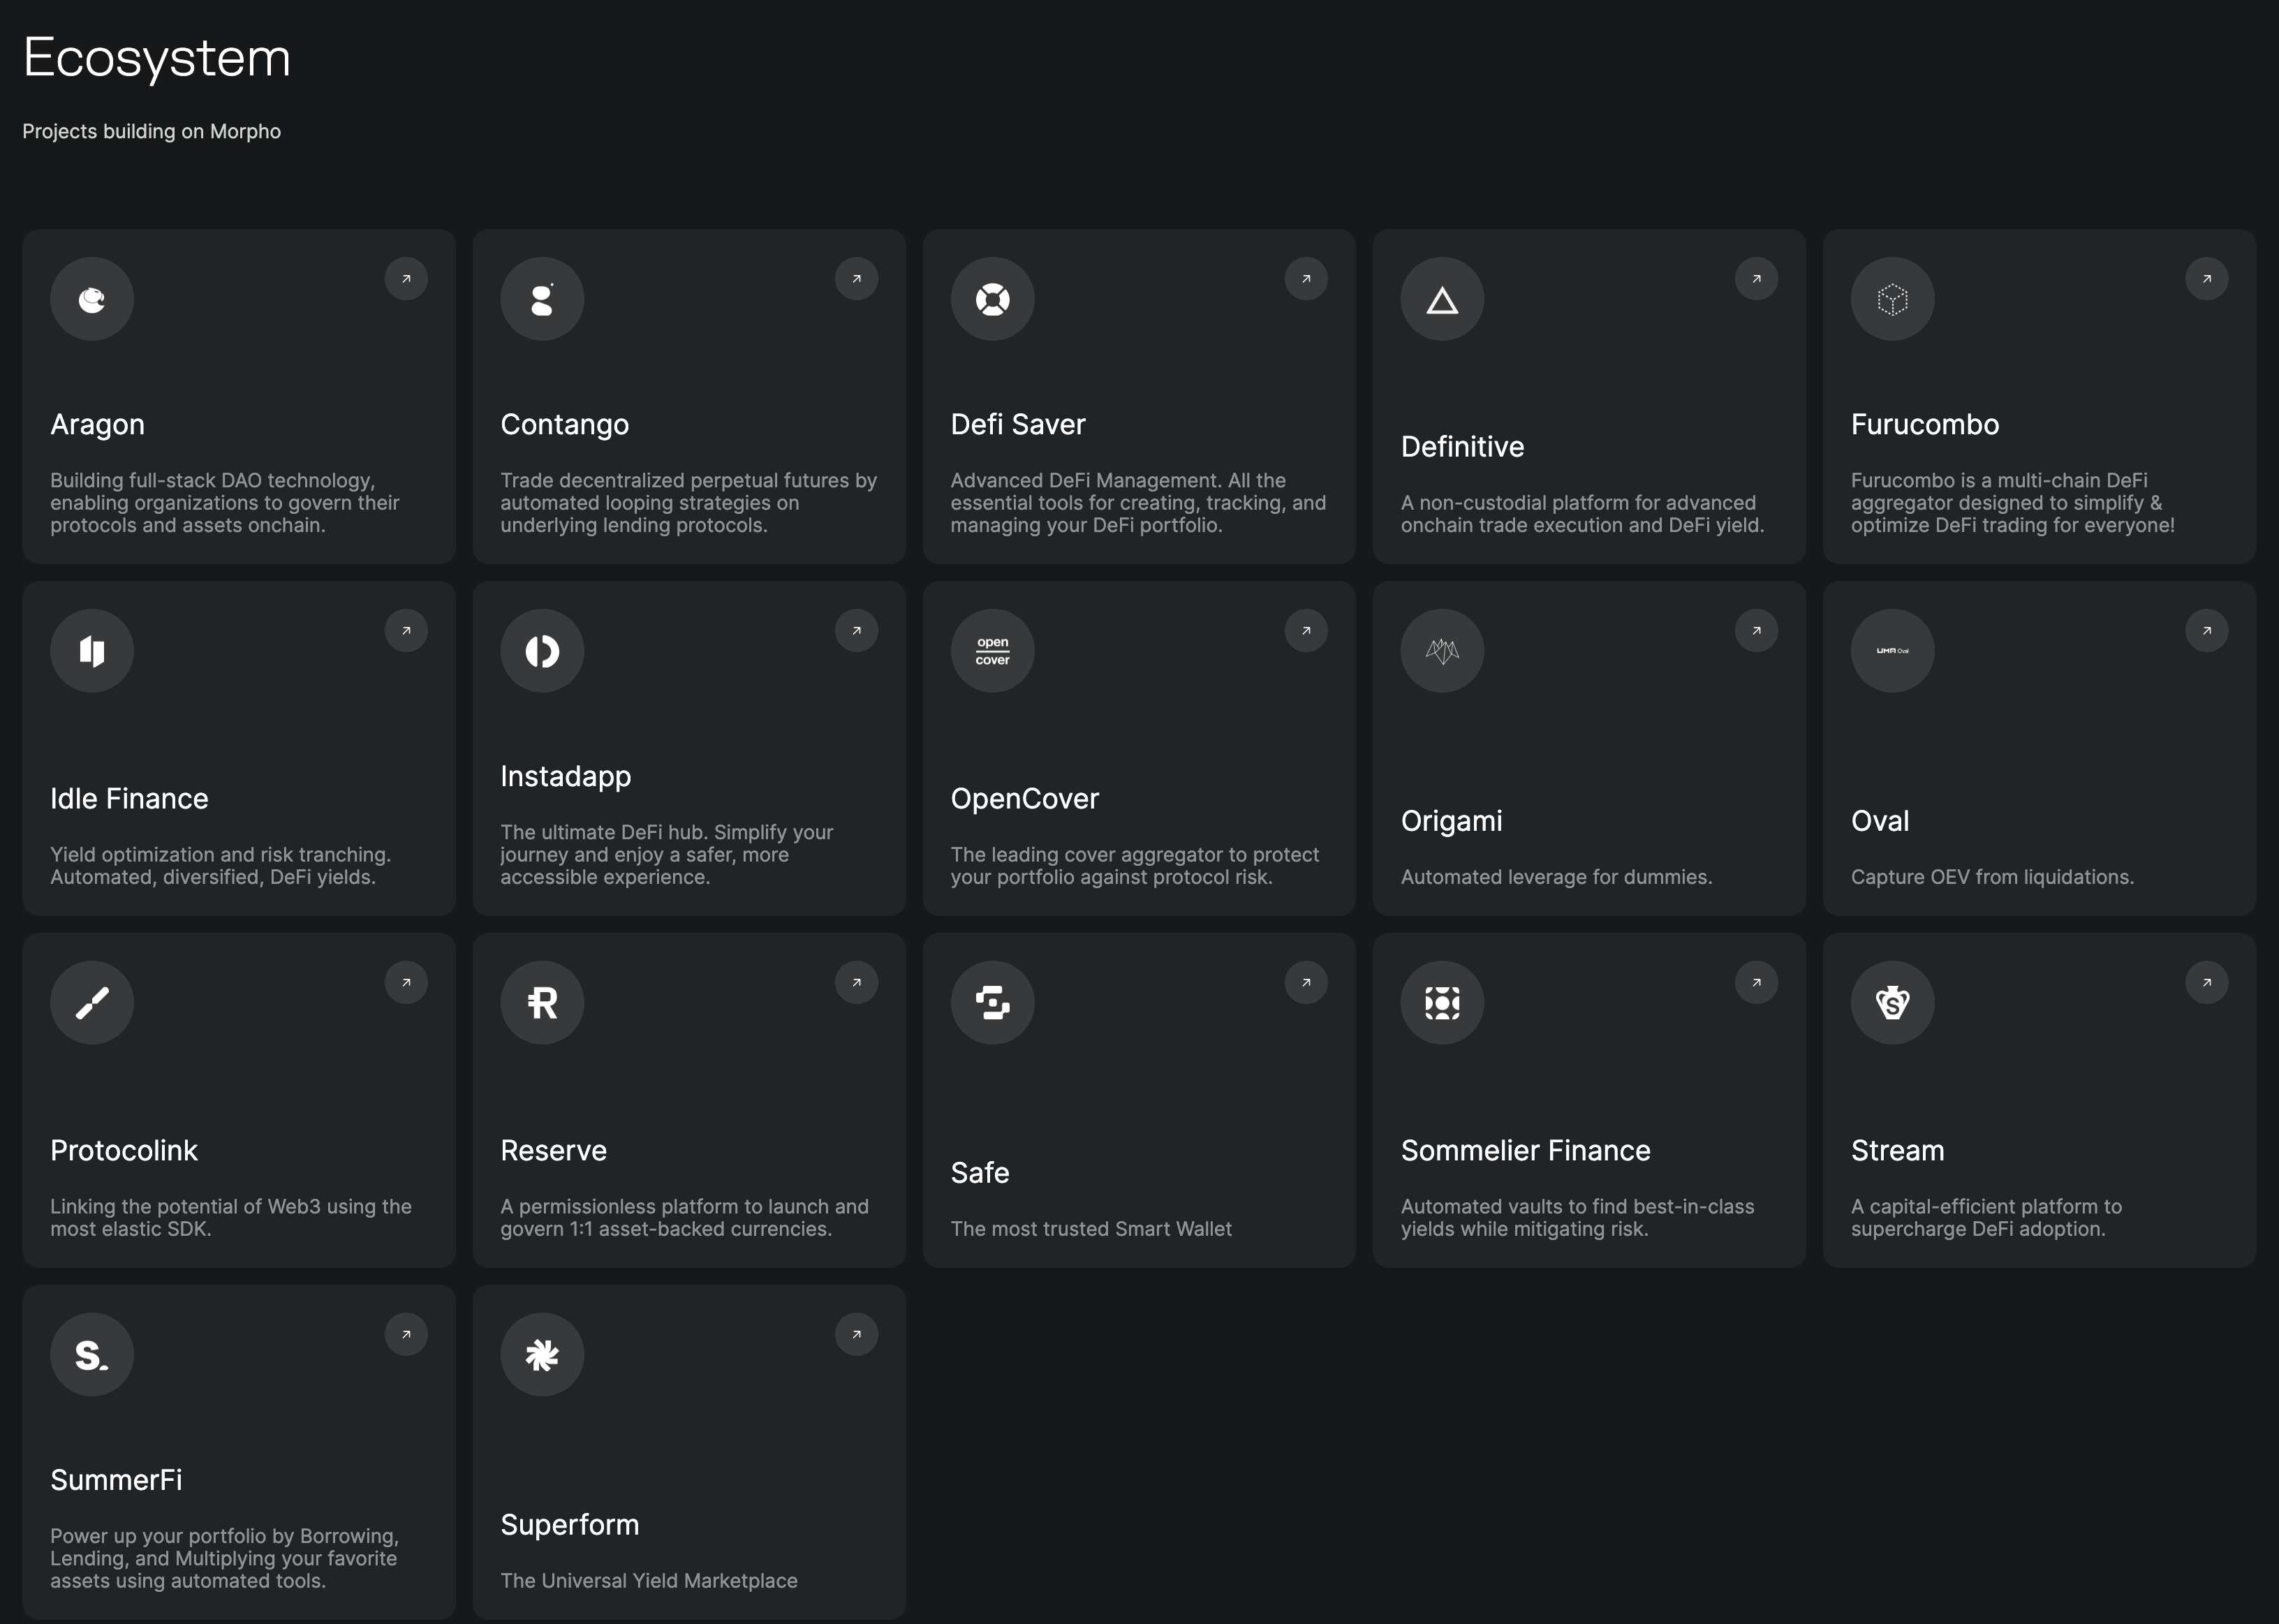Click the Superform asterisk logo

pyautogui.click(x=542, y=1355)
